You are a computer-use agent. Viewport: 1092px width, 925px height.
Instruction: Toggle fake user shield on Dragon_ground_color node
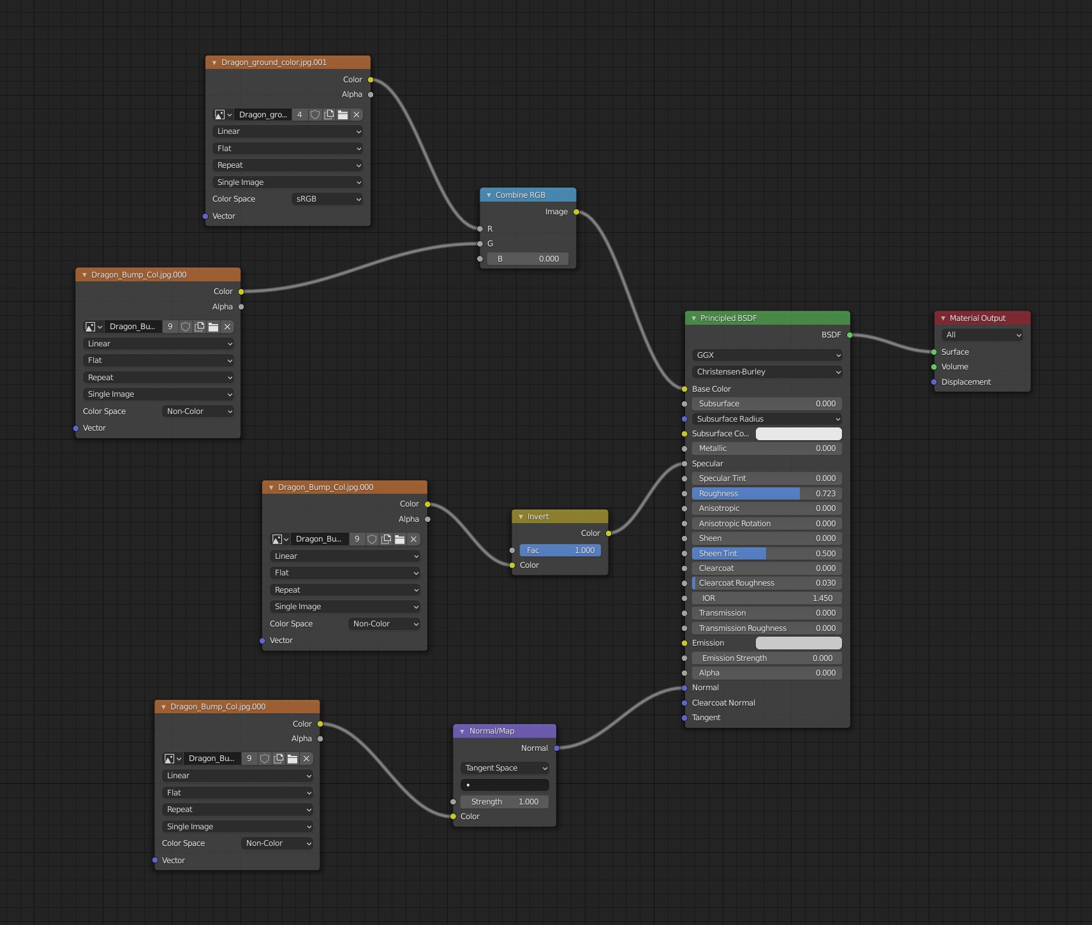pyautogui.click(x=315, y=114)
